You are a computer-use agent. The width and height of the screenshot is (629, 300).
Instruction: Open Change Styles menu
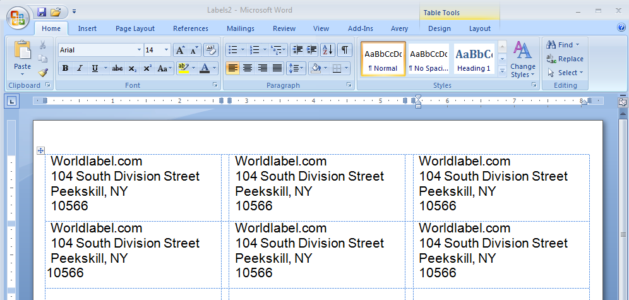coord(523,59)
